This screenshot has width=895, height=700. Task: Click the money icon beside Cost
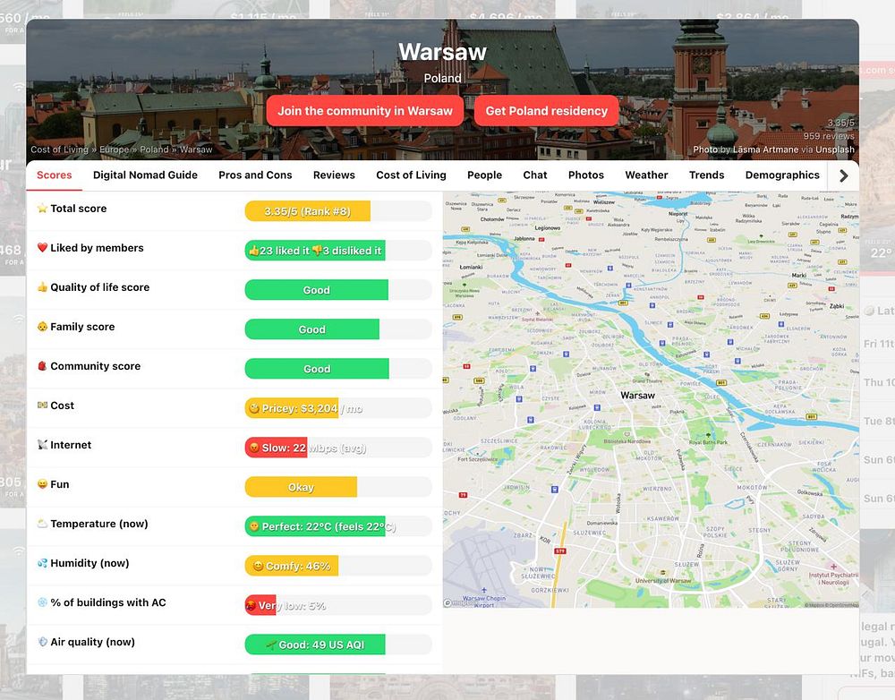tap(42, 405)
